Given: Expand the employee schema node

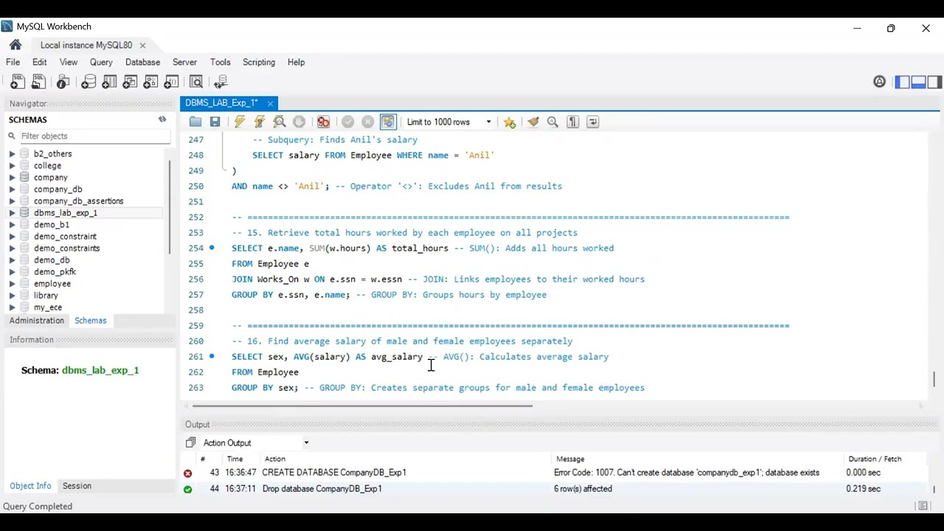Looking at the screenshot, I should click(x=12, y=283).
